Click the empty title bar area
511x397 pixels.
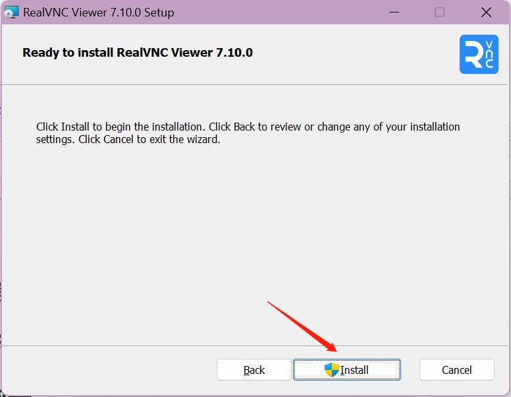click(283, 12)
